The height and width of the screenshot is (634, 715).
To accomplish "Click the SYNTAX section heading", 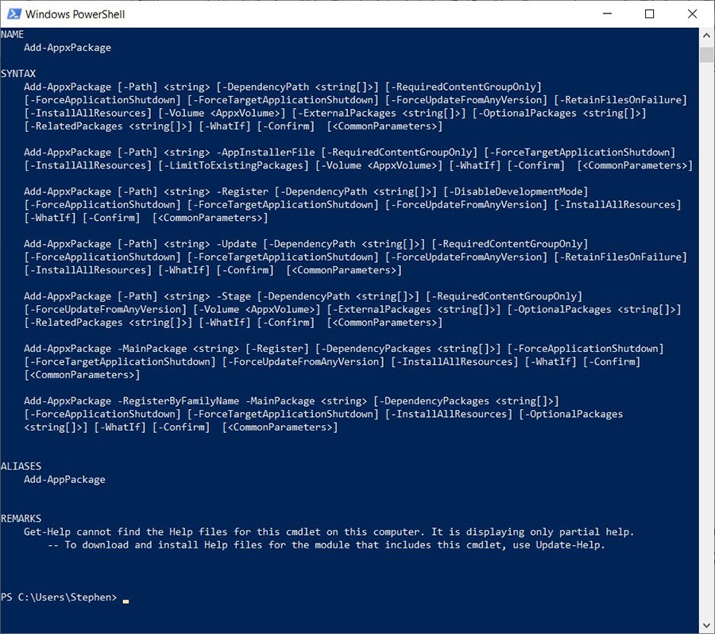I will coord(18,74).
